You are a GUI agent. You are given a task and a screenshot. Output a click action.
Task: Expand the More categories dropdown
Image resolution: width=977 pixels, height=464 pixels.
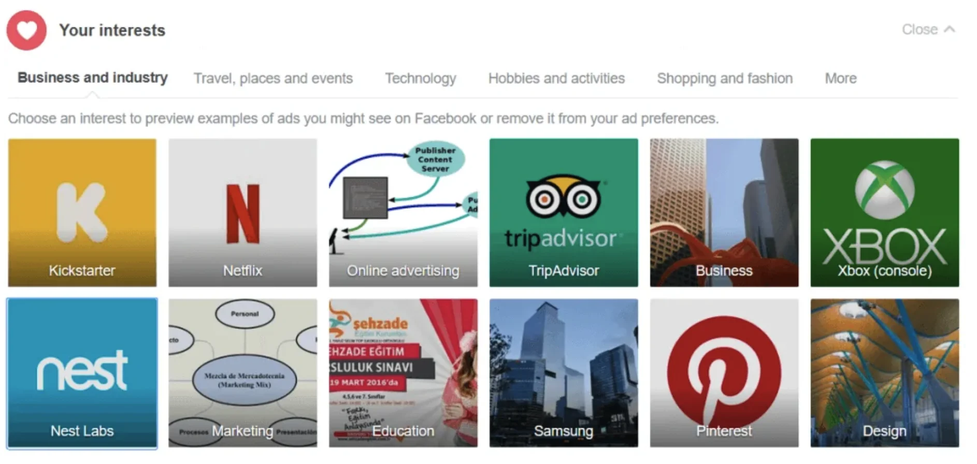841,78
